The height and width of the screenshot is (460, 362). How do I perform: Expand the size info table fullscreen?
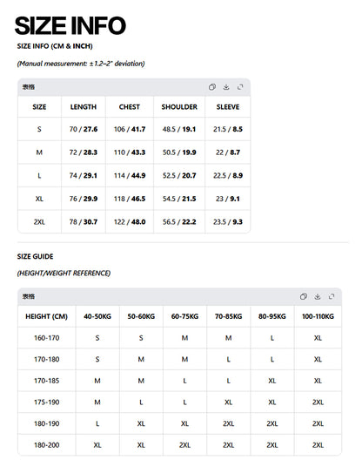[240, 87]
